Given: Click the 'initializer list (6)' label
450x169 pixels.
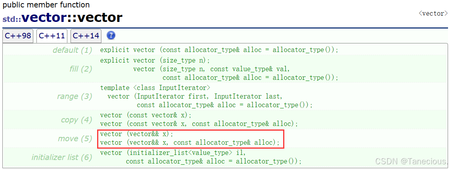Looking at the screenshot, I should [x=62, y=157].
